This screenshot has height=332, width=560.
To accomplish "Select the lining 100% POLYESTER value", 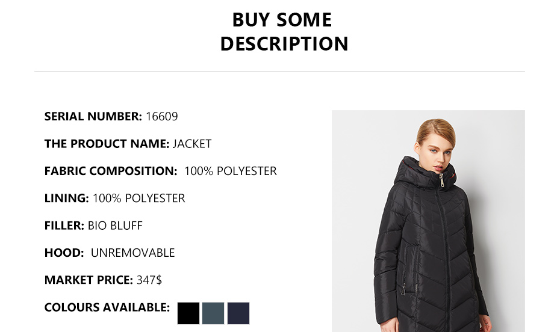I will [x=138, y=198].
